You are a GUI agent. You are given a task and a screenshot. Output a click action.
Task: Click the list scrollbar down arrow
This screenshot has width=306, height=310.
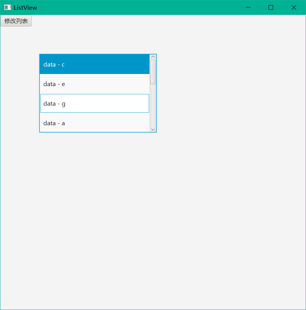point(153,130)
